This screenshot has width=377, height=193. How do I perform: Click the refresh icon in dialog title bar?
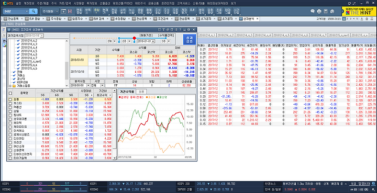pyautogui.click(x=159, y=30)
